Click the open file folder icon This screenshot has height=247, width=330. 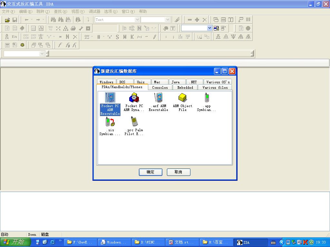[7, 20]
